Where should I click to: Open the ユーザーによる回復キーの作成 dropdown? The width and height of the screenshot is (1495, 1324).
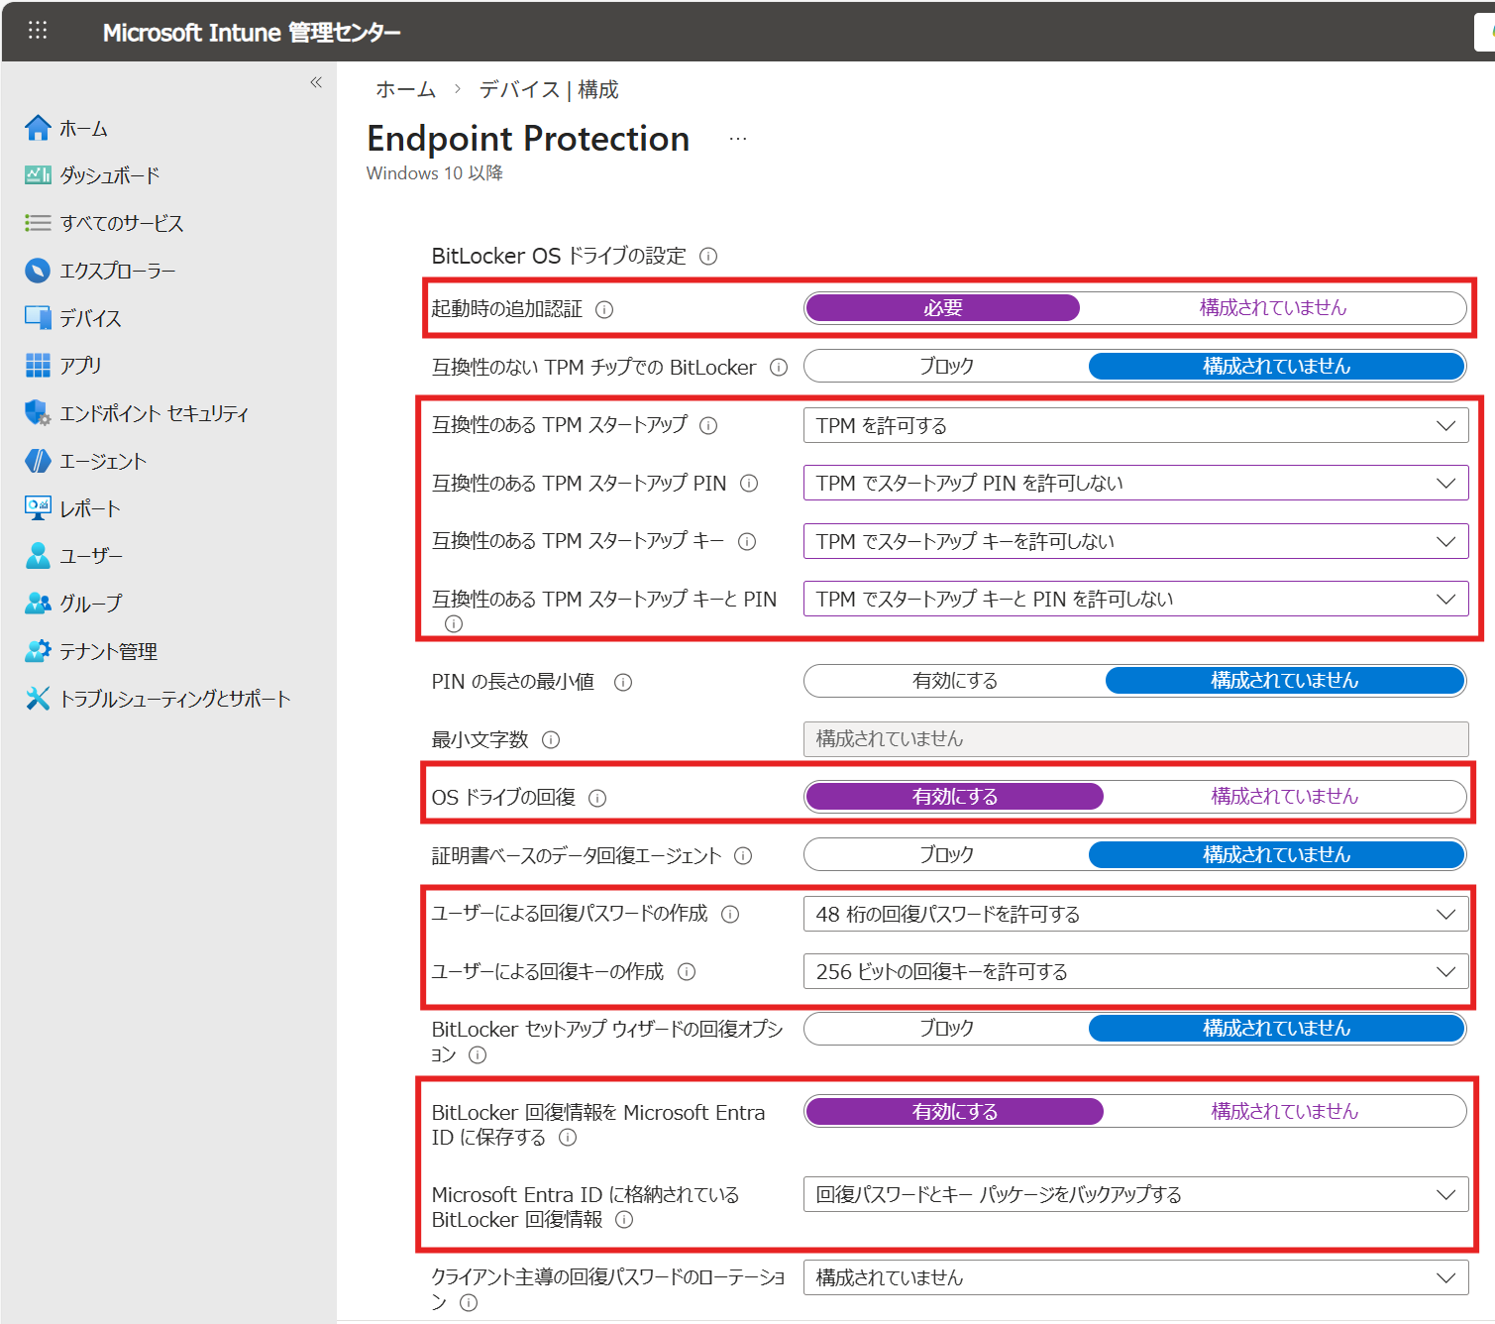(1135, 972)
